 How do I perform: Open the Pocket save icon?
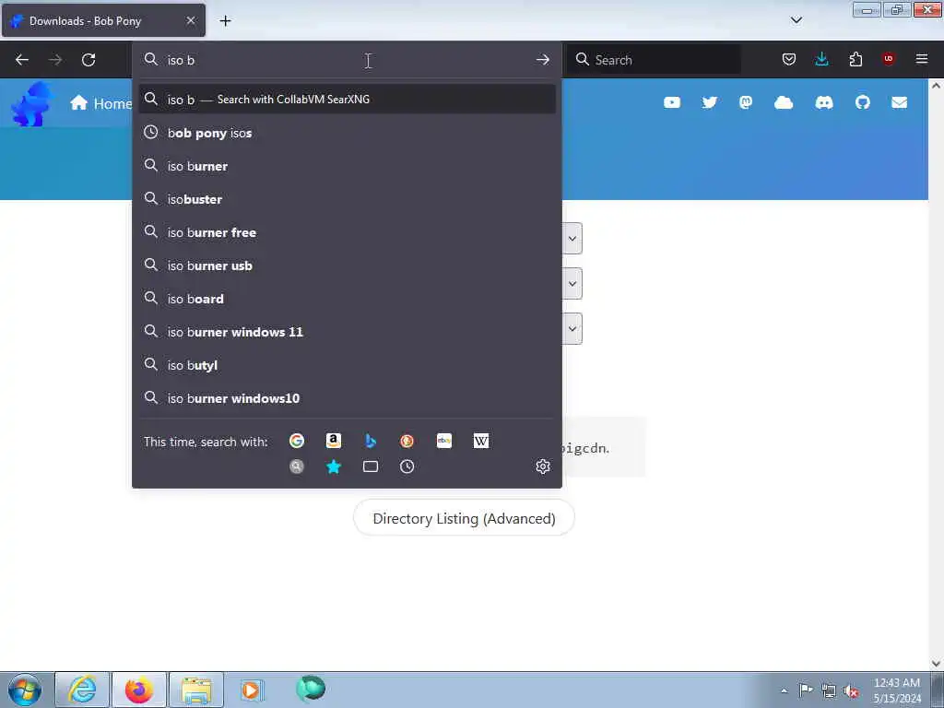click(789, 59)
